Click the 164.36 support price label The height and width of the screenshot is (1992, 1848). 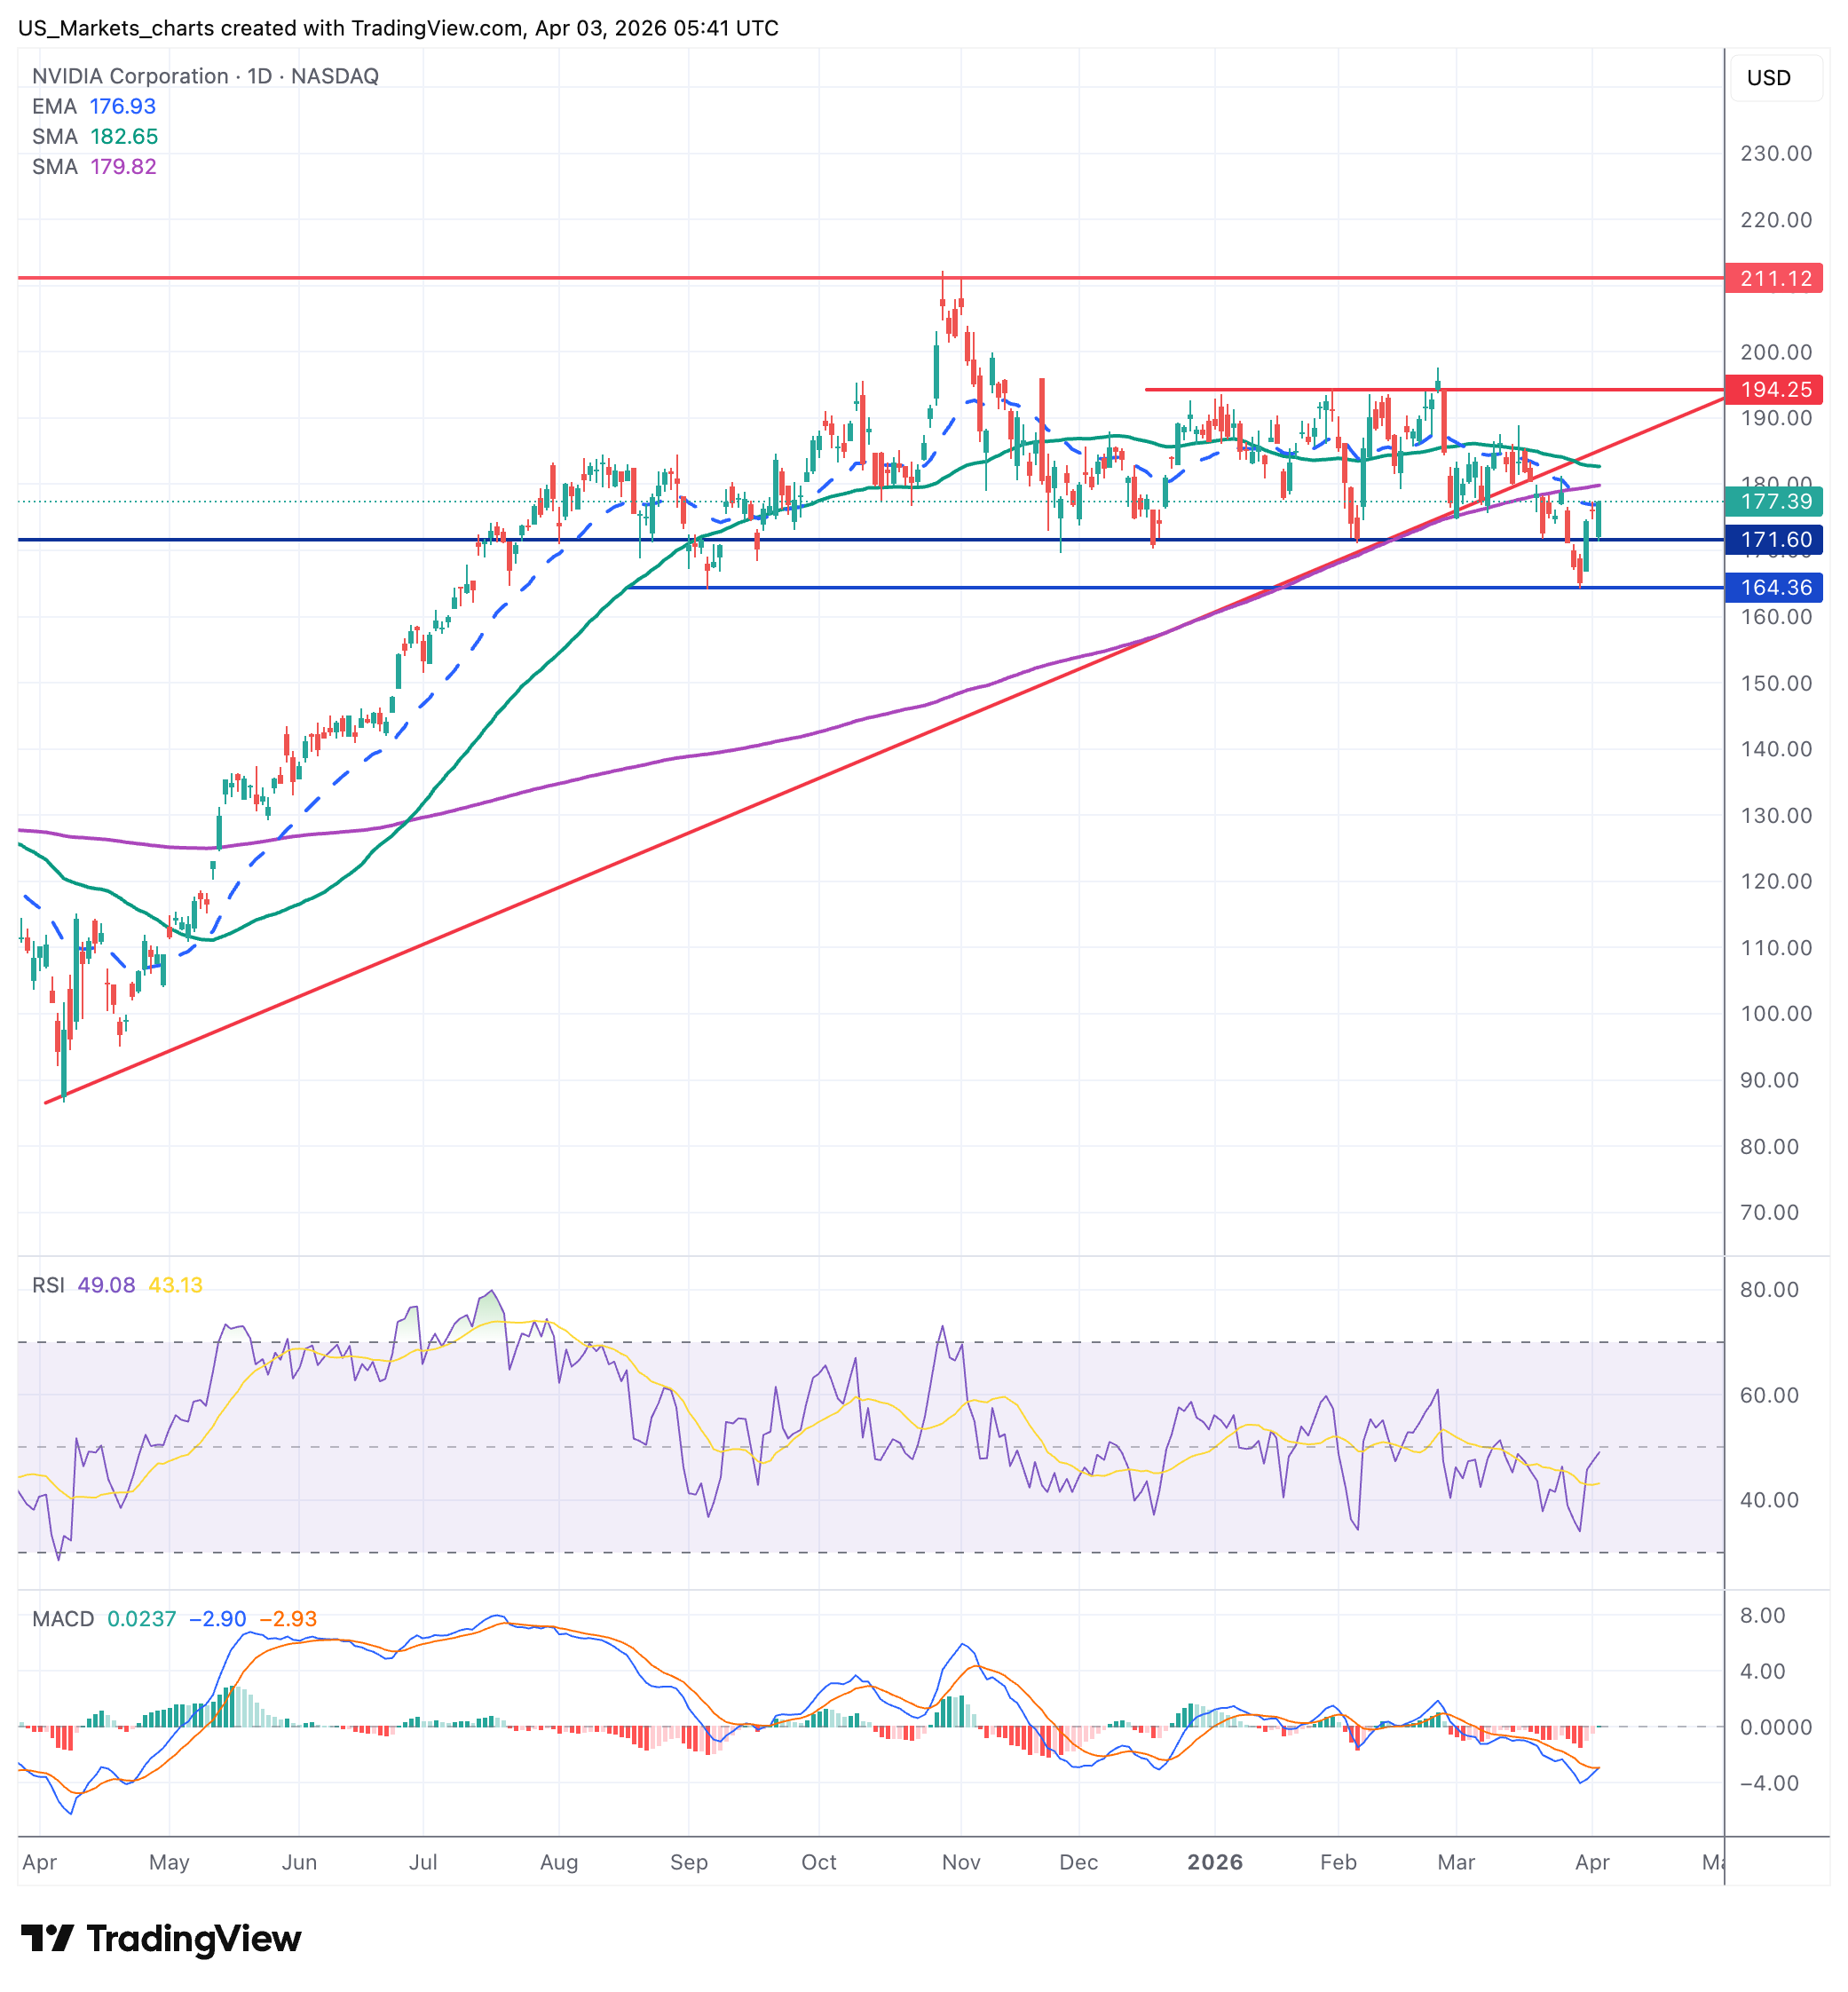1774,587
